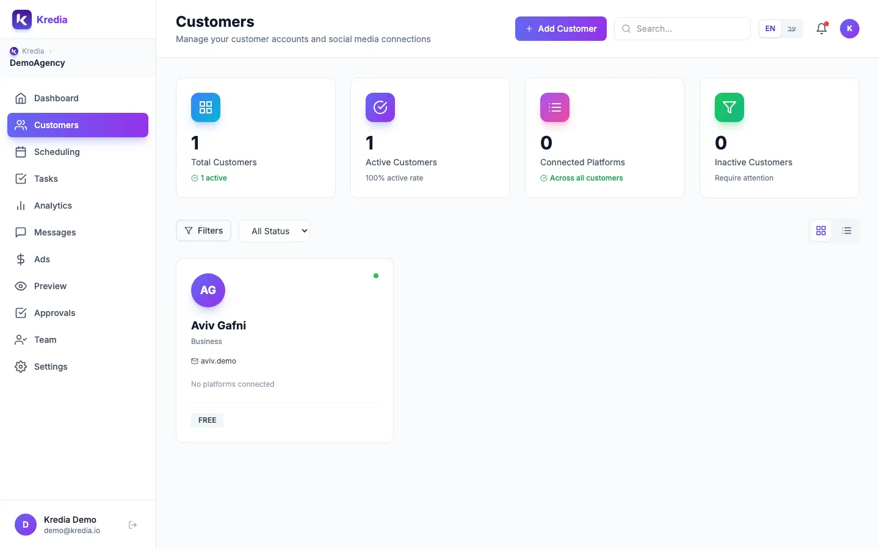Switch to grid view layout
Viewport: 879px width, 549px height.
pos(821,231)
